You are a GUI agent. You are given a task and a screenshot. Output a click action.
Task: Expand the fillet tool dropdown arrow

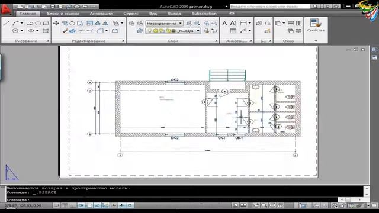(107, 31)
